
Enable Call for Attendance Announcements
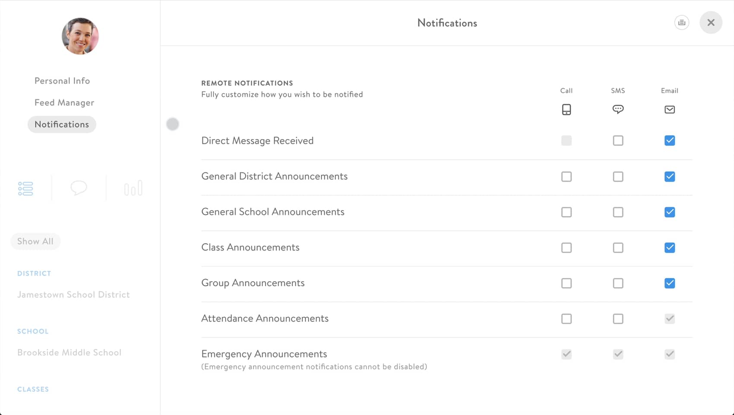(x=566, y=319)
